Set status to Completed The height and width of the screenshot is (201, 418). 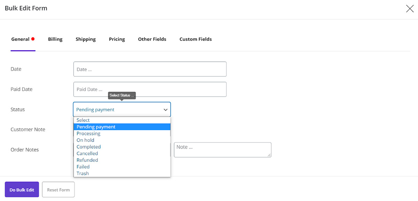click(88, 147)
